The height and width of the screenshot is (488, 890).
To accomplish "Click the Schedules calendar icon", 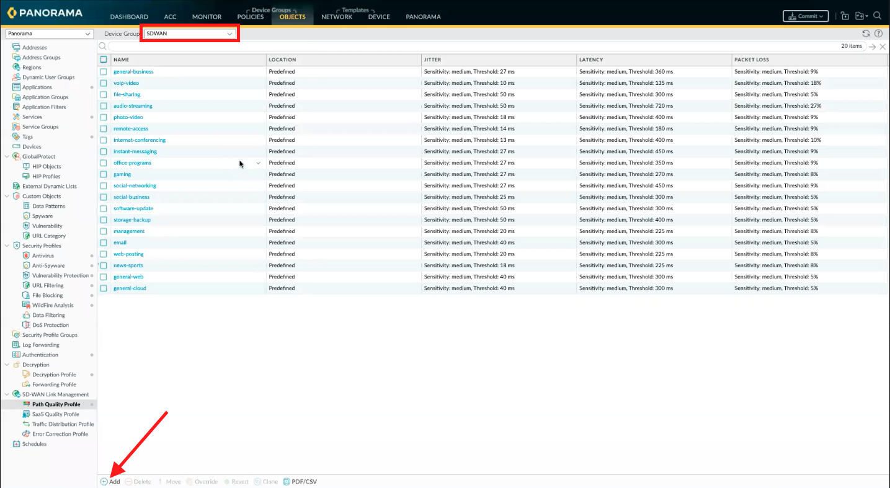I will (17, 444).
